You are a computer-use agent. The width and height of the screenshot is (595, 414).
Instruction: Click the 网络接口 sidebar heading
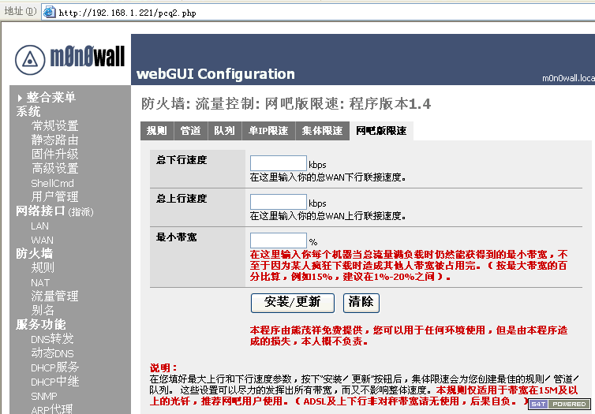40,211
